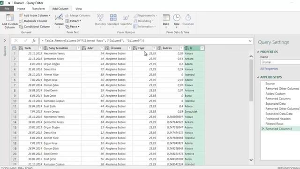300x169 pixels.
Task: Select the Expanded Data.Data step
Action: coord(279,114)
